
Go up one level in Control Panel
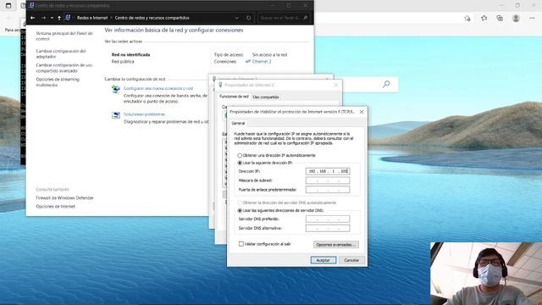(x=59, y=18)
